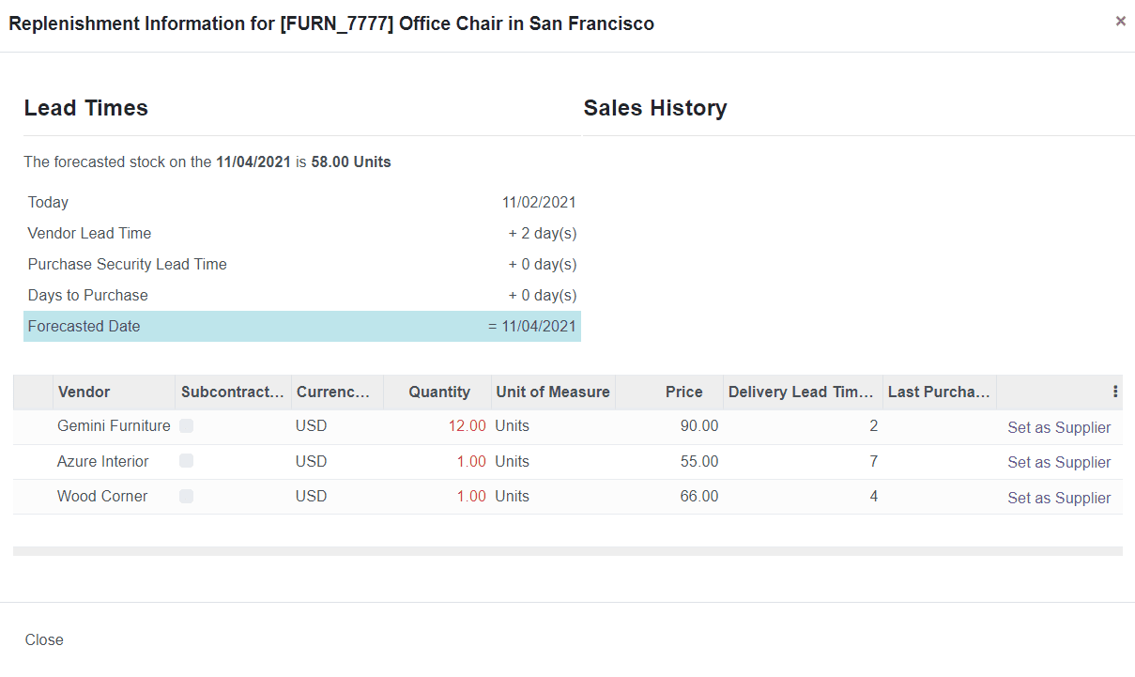This screenshot has width=1135, height=677.
Task: Sort the table by Vendor column
Action: pyautogui.click(x=85, y=392)
